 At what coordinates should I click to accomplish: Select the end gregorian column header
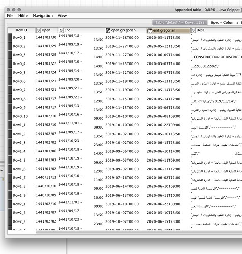coord(169,30)
